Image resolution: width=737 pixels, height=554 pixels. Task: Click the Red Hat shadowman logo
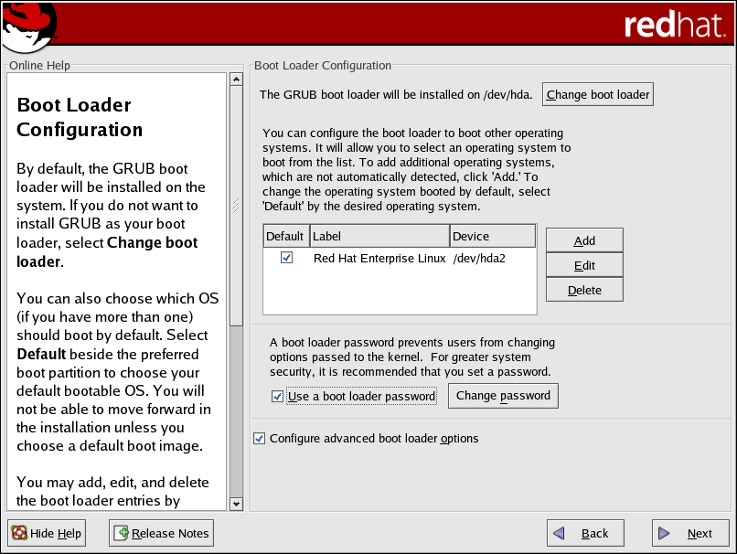pos(27,27)
